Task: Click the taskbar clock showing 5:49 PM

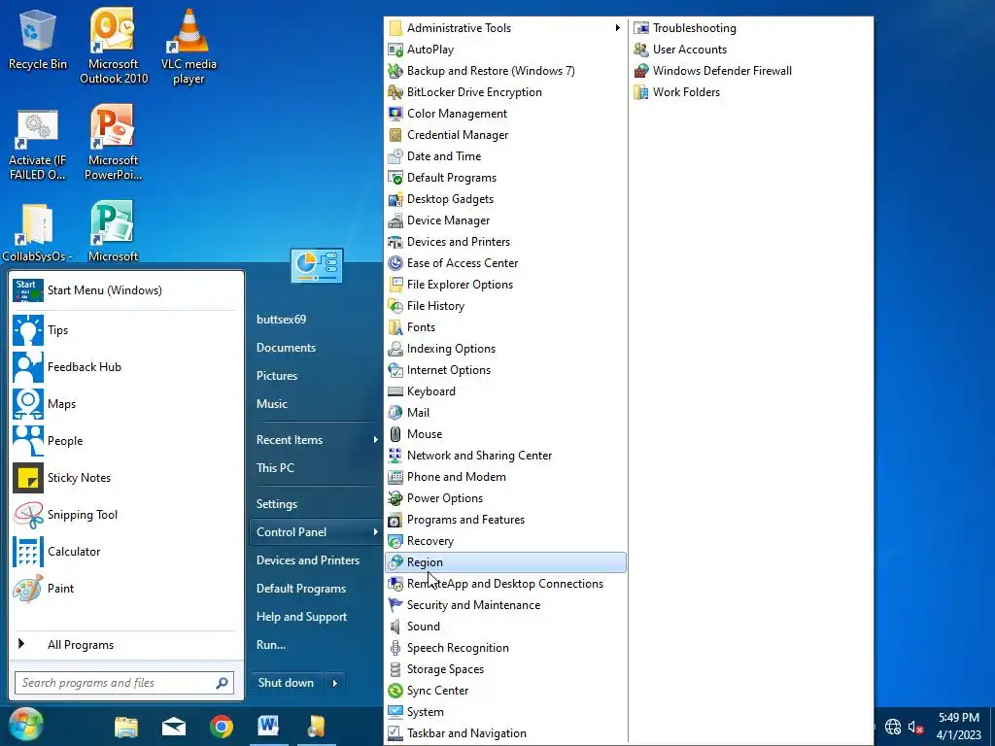Action: (958, 727)
